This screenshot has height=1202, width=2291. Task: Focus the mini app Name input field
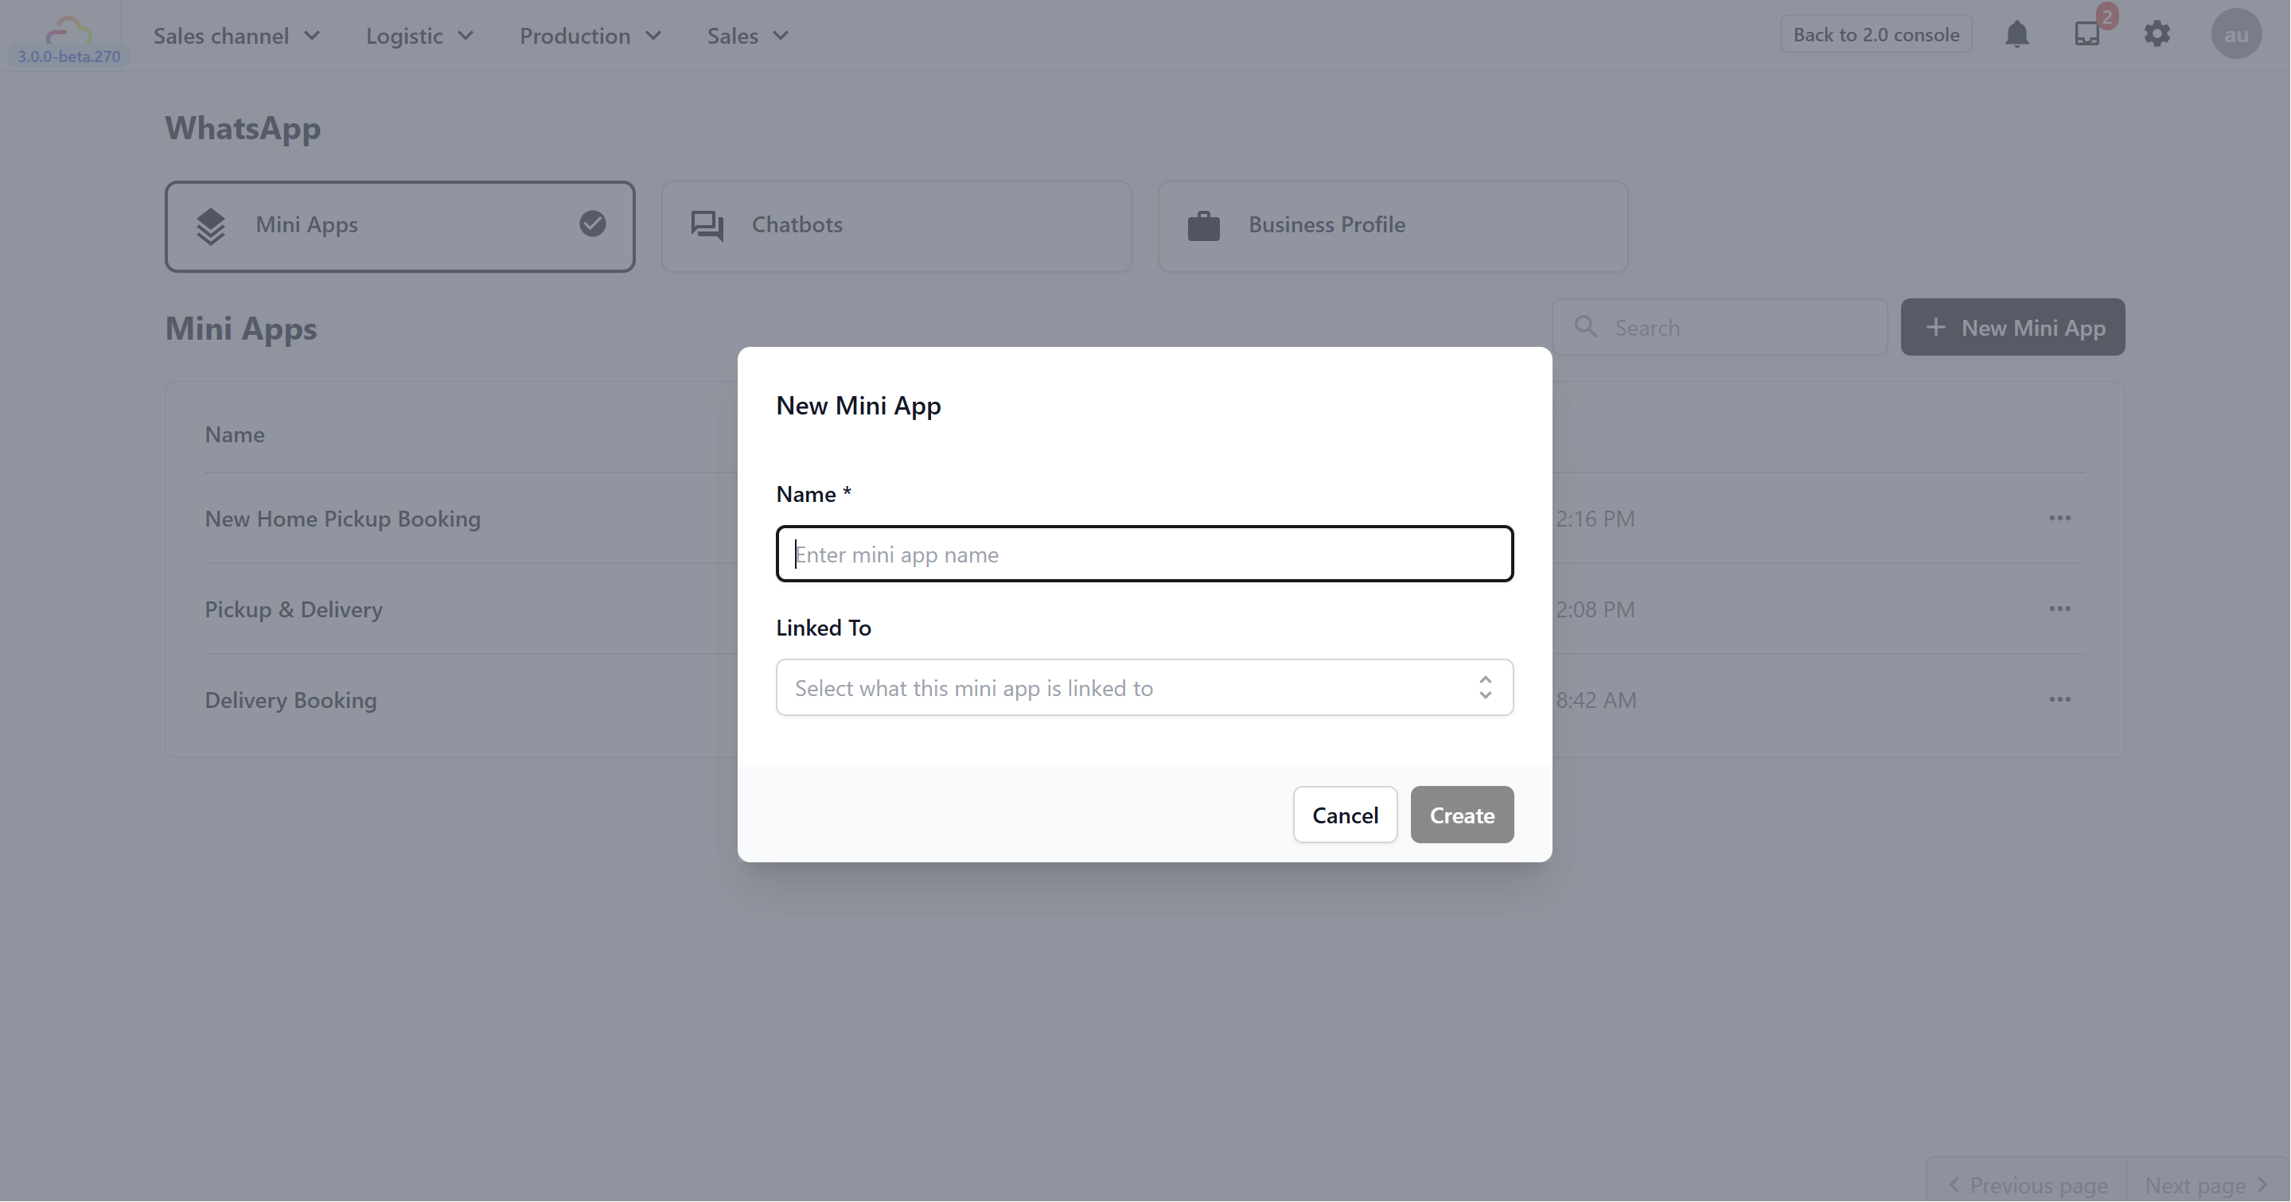[x=1144, y=554]
